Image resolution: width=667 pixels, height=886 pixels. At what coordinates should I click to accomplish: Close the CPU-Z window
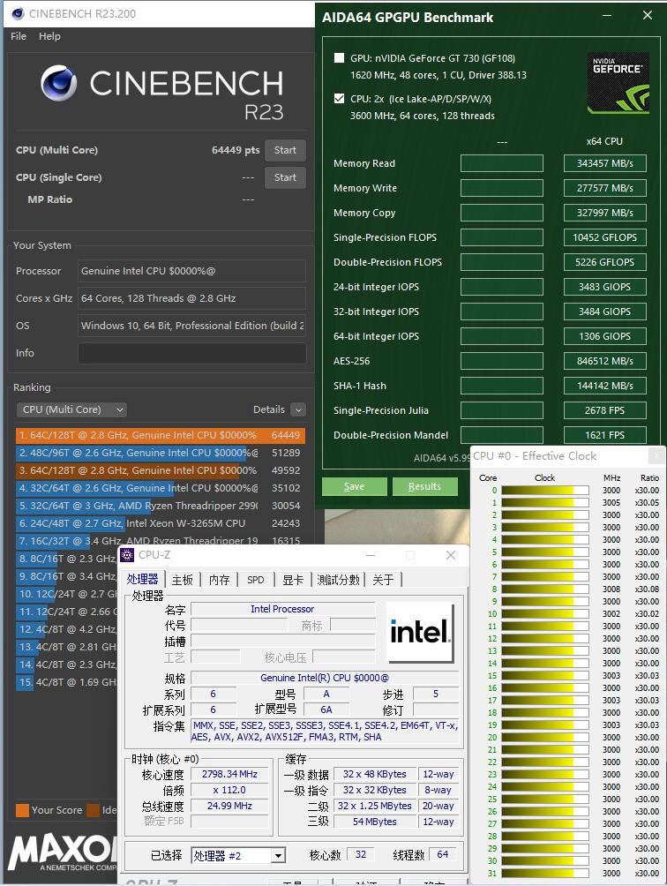(451, 555)
